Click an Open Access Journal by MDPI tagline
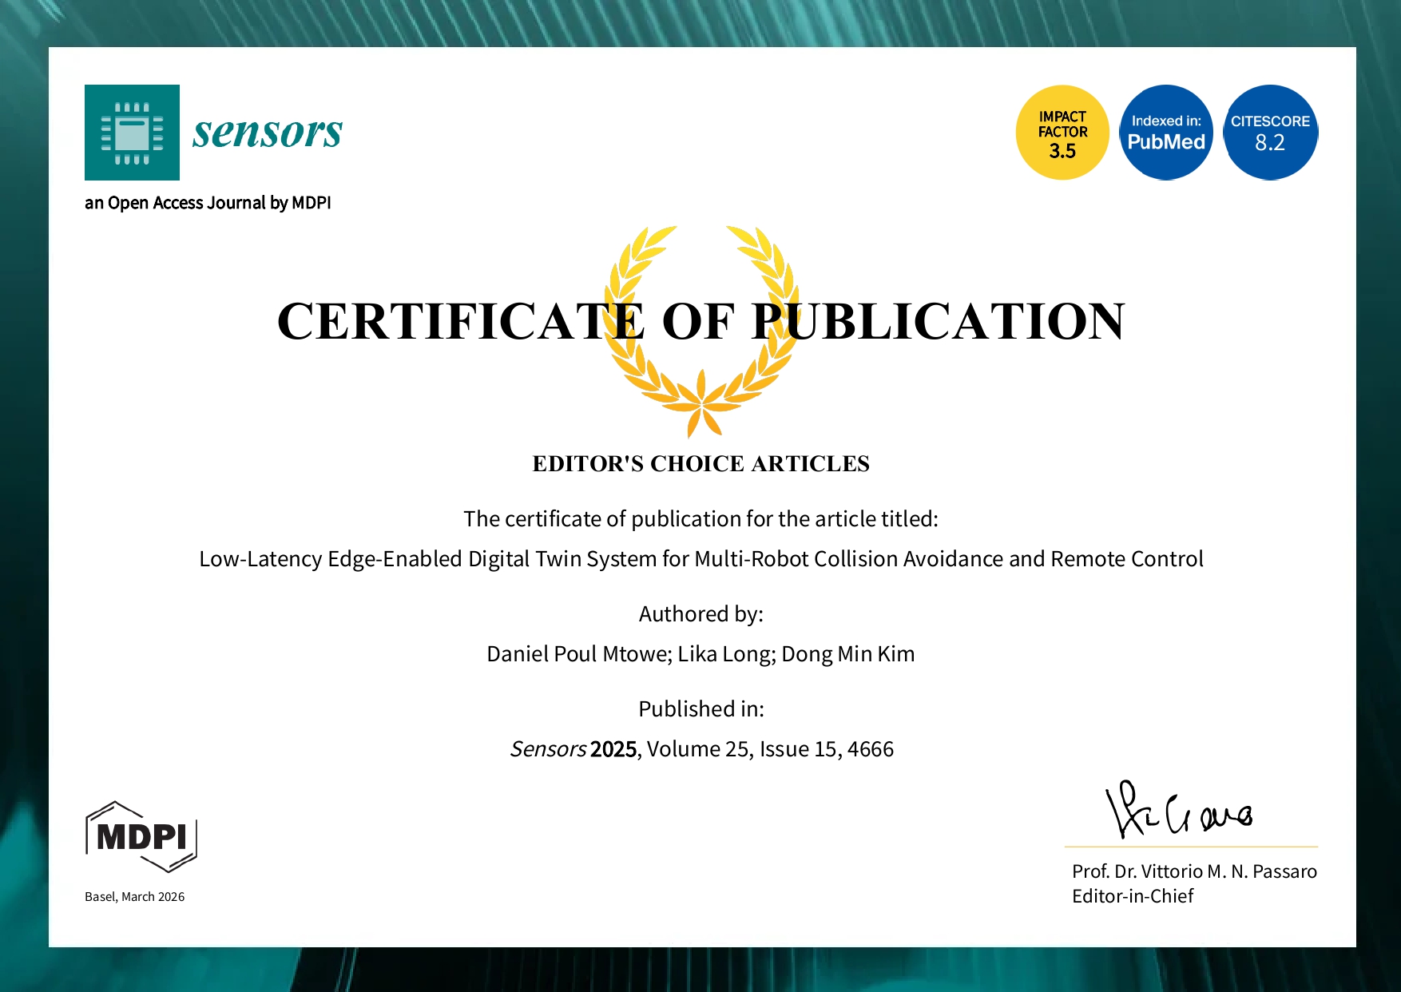 point(209,203)
